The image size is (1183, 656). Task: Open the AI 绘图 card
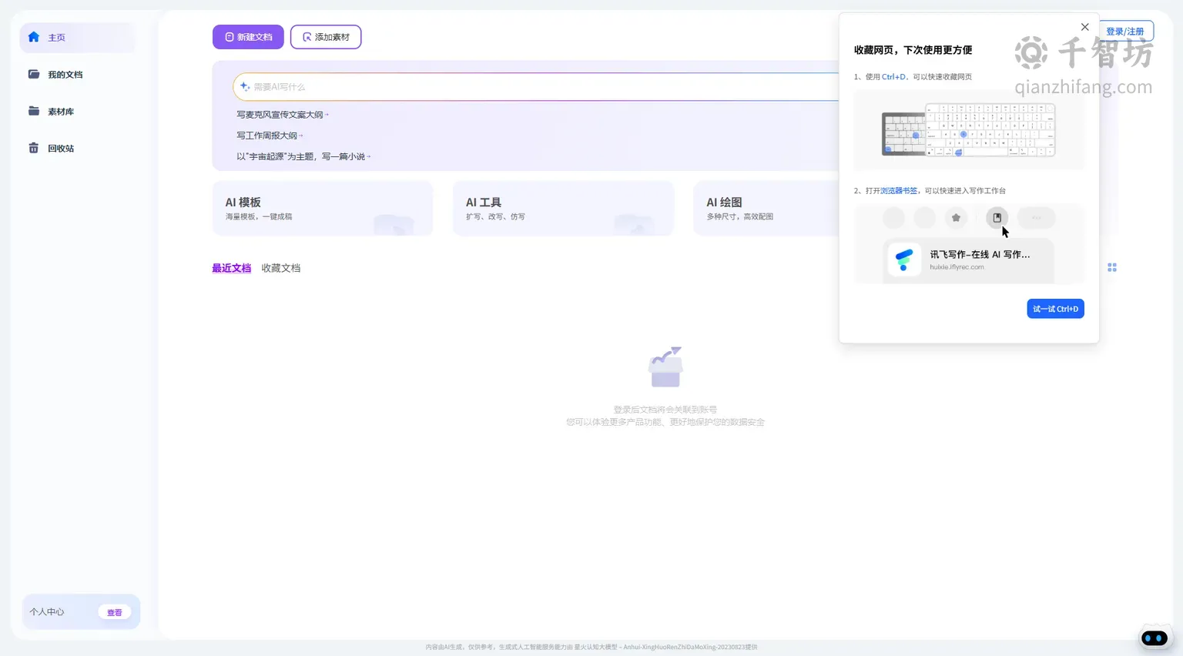(x=767, y=209)
